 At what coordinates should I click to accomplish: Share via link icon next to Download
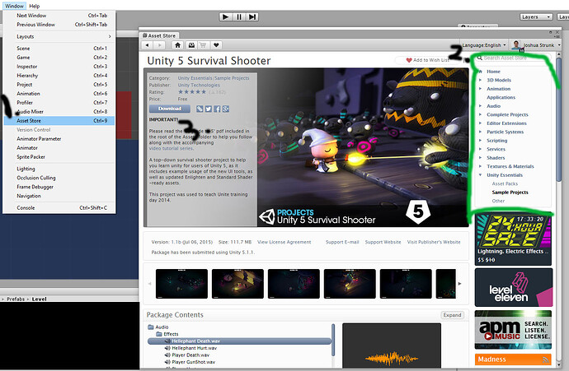[200, 109]
